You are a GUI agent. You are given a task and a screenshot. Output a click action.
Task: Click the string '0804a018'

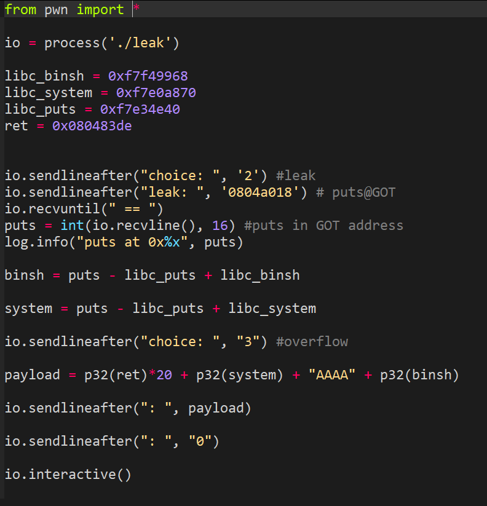[x=260, y=192]
